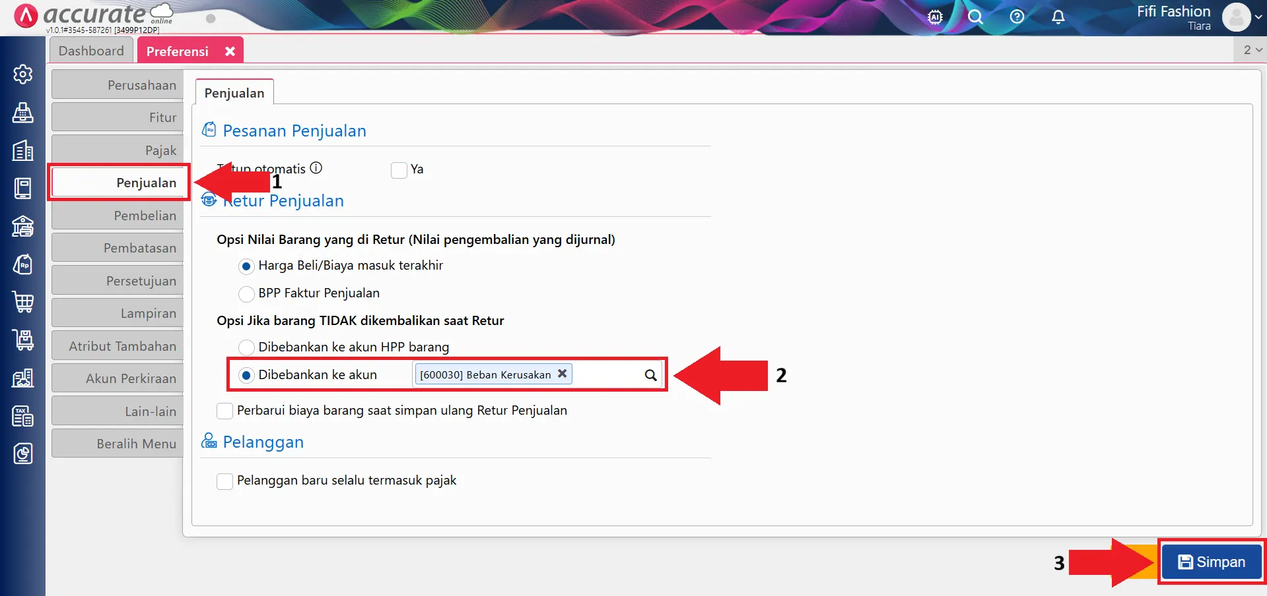Open the tab count dropdown showing 2

pos(1252,50)
